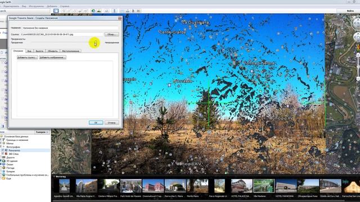The image size is (360, 202).
Task: Toggle the 3D-здания layer checkbox
Action: click(x=1, y=161)
